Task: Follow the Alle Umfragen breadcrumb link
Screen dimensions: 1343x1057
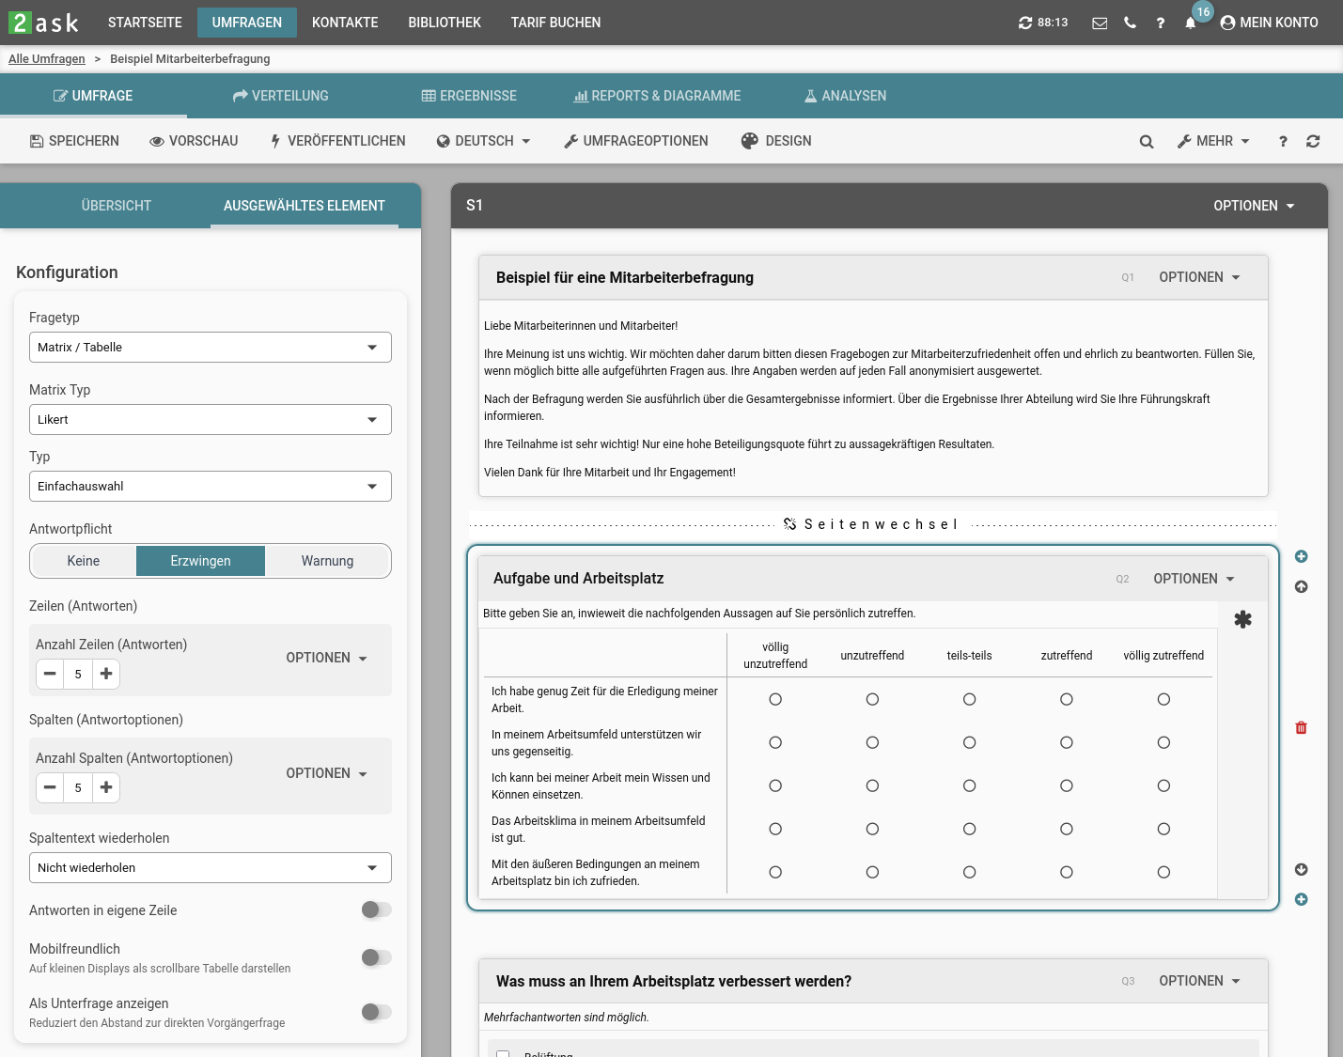Action: tap(47, 59)
